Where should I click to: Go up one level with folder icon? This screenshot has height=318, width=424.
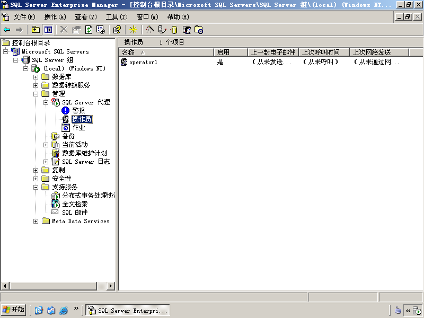[36, 30]
